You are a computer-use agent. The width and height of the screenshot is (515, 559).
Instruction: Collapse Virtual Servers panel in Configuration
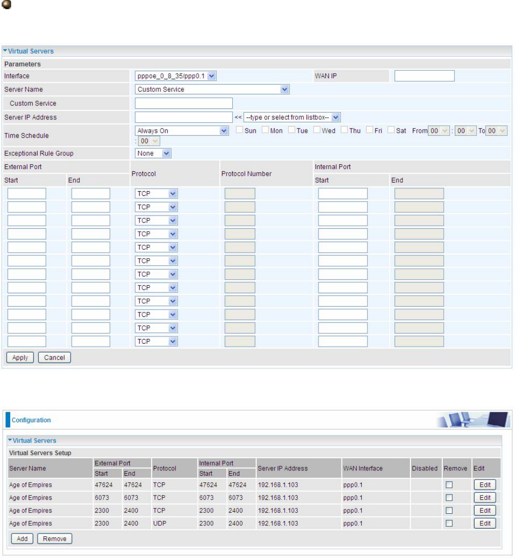tap(10, 440)
